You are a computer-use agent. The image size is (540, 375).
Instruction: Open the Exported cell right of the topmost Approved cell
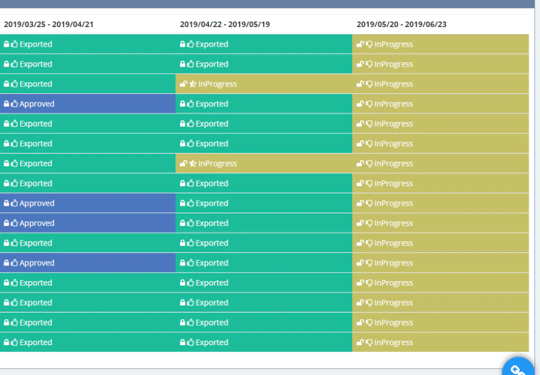tap(264, 103)
